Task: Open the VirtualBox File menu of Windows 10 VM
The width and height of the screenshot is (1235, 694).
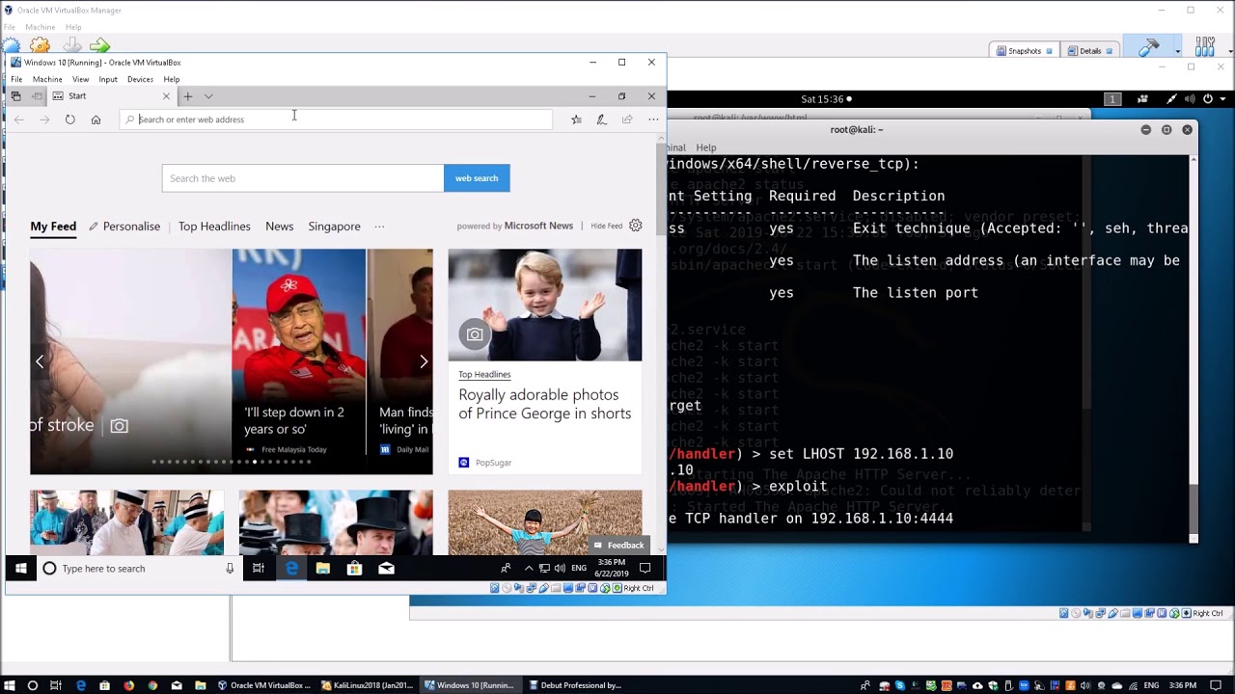Action: [x=16, y=79]
